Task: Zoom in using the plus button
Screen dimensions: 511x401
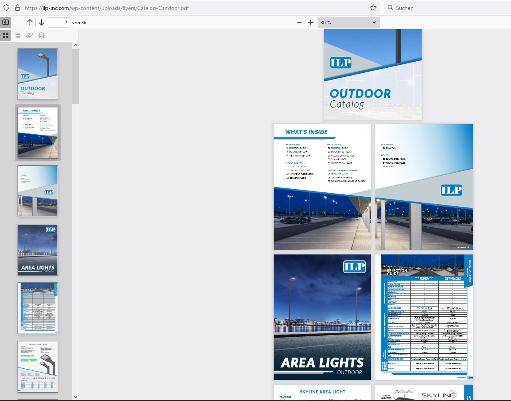Action: click(x=311, y=22)
